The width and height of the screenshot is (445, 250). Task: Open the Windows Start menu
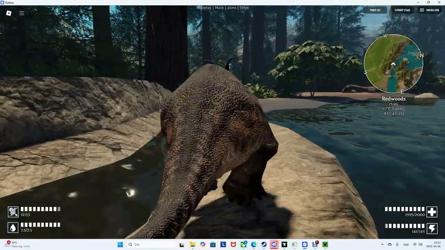pyautogui.click(x=120, y=244)
